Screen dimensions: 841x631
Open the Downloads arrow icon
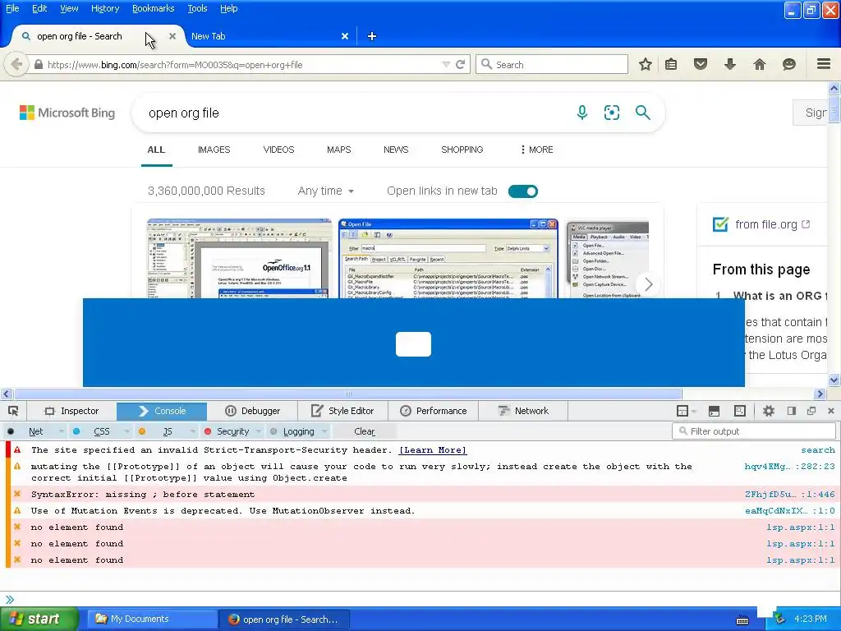(x=730, y=64)
